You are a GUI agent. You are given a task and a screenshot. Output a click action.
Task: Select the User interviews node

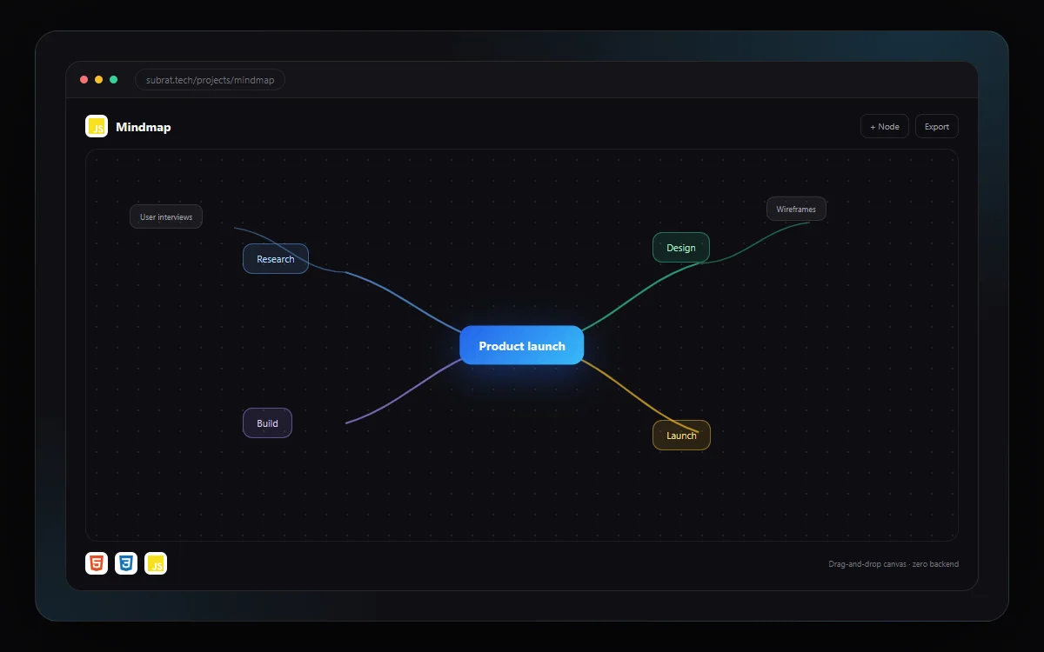coord(166,216)
